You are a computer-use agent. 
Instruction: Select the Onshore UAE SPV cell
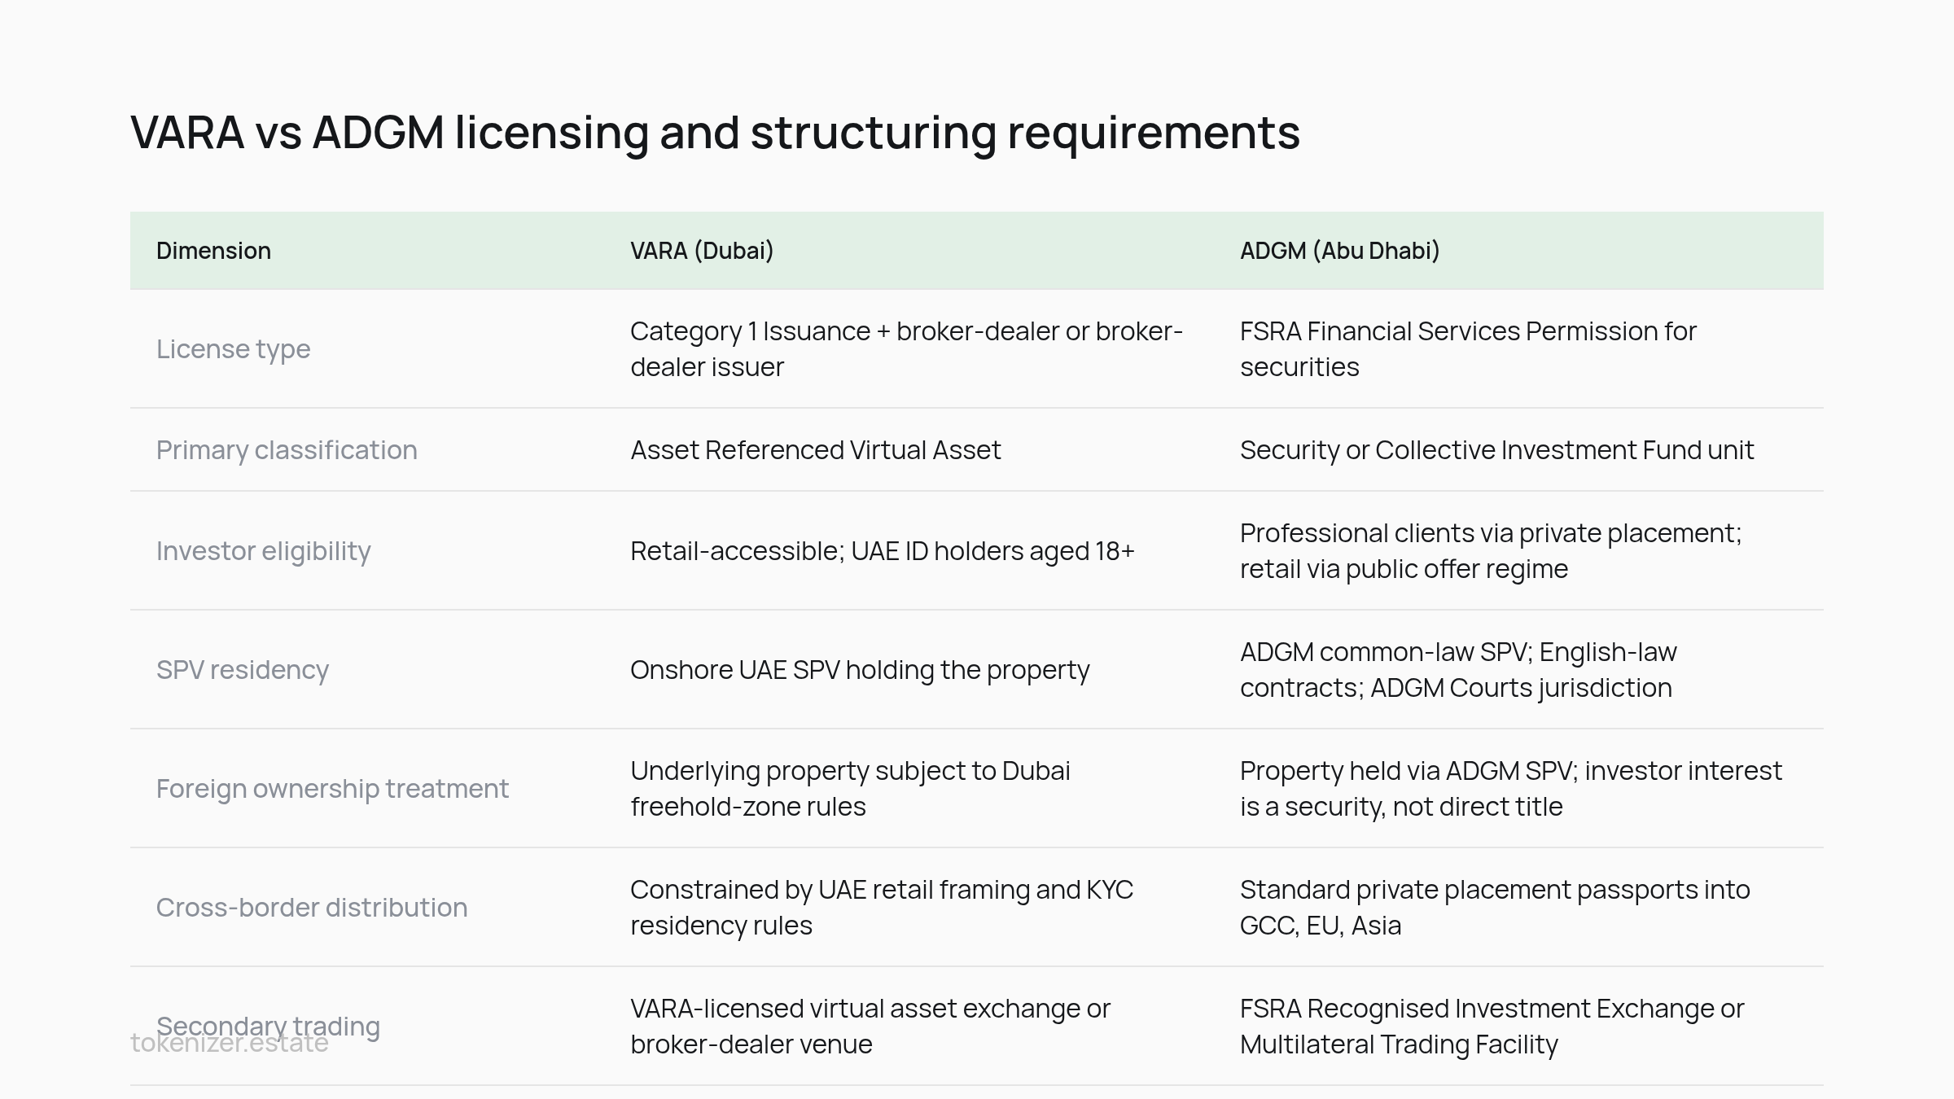point(860,670)
